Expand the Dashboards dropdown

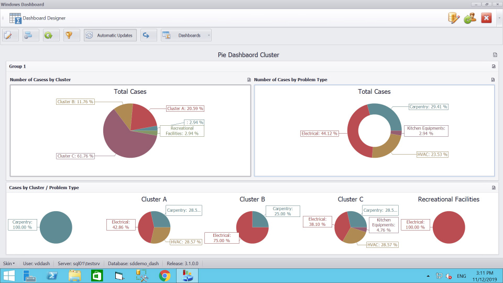209,36
